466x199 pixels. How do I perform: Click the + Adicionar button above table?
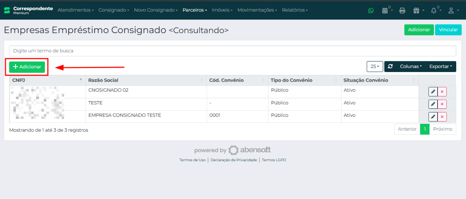click(x=27, y=67)
